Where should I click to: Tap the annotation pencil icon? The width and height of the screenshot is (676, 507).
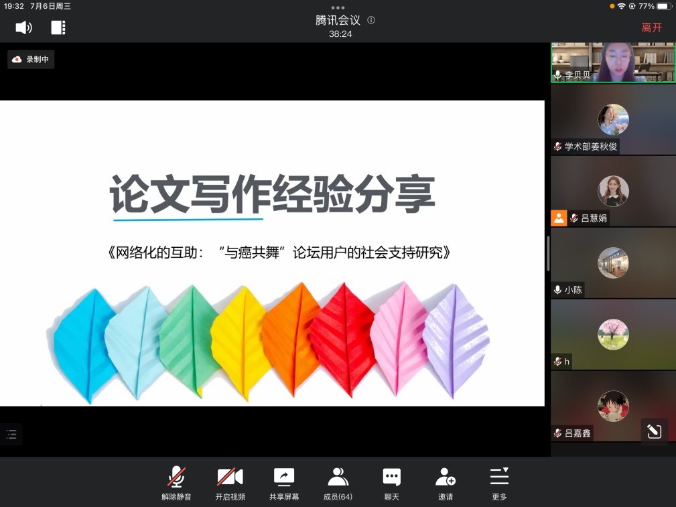coord(654,431)
